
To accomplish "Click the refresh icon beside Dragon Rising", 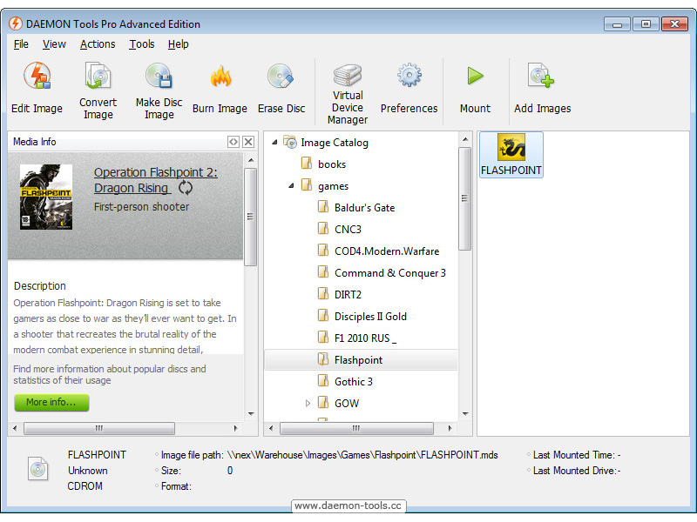I will (186, 188).
